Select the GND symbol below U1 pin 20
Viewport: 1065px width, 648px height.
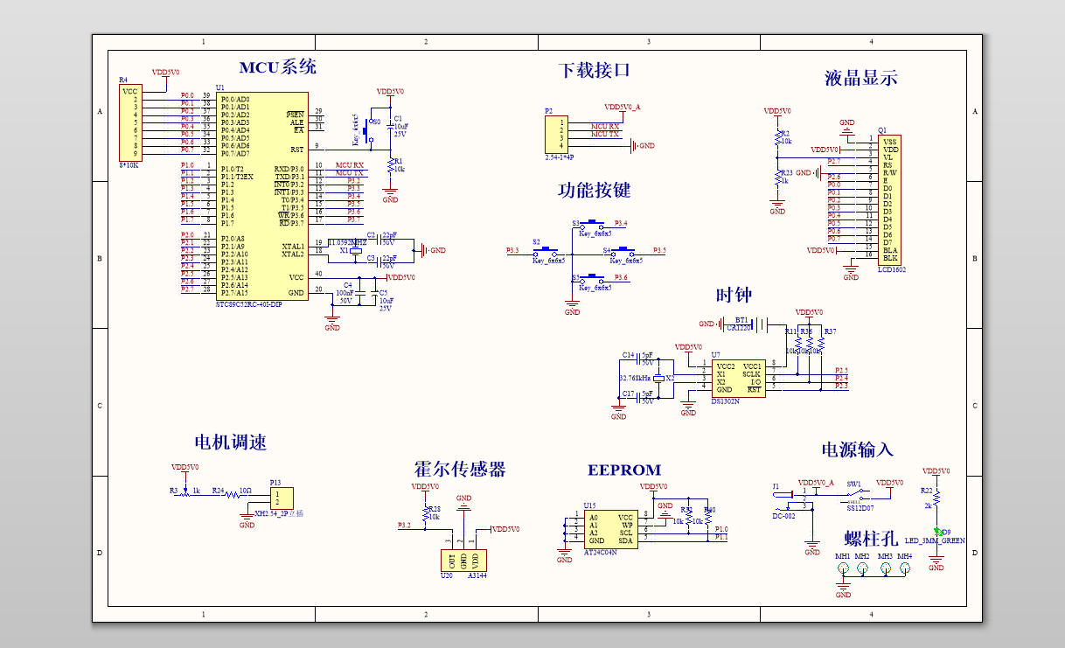[332, 324]
